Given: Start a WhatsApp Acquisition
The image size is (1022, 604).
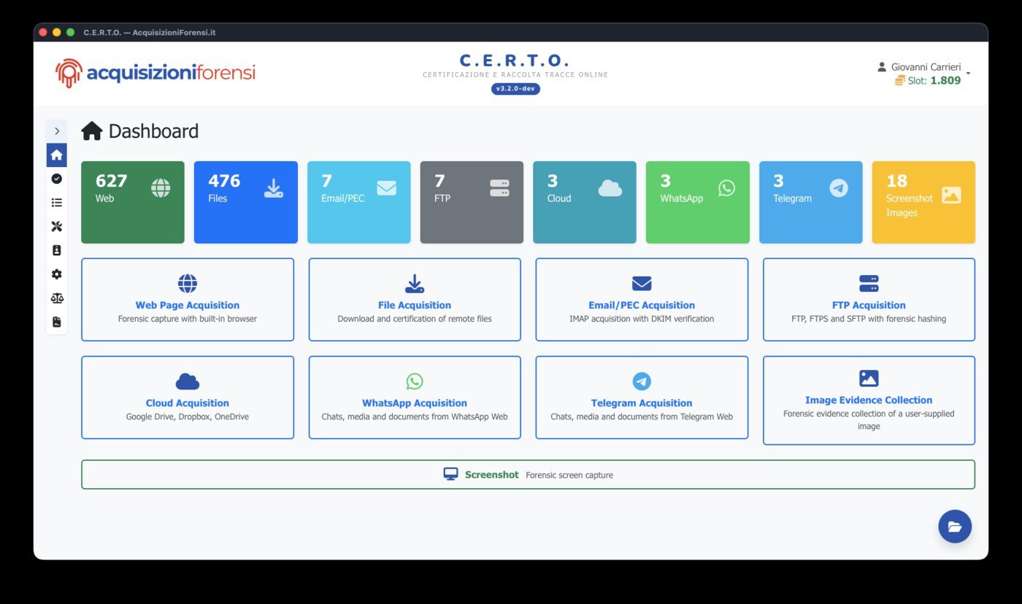Looking at the screenshot, I should (x=415, y=398).
